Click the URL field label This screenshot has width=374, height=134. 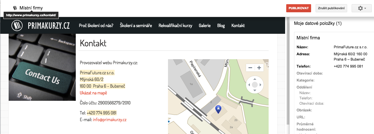tap(301, 117)
